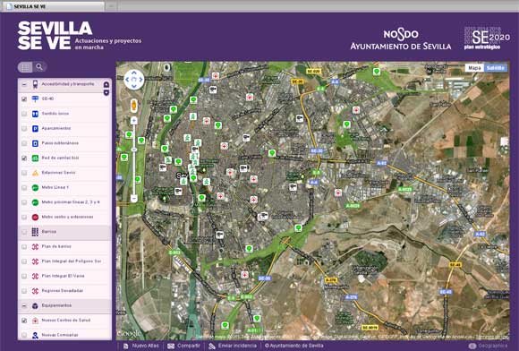
Task: Expand the Barrios group toggle
Action: 24,232
